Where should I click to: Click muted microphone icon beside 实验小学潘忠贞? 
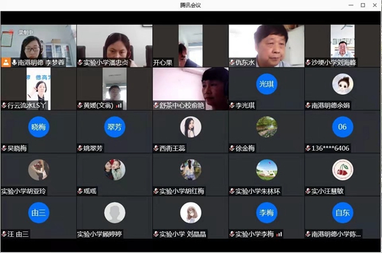(80, 63)
